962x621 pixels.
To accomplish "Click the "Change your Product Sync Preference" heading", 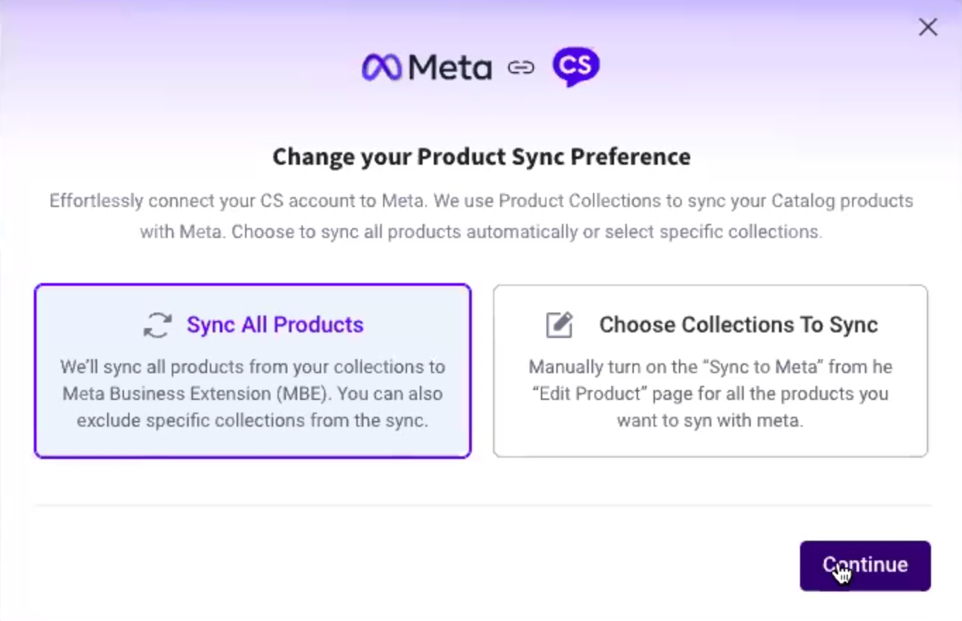I will point(481,156).
